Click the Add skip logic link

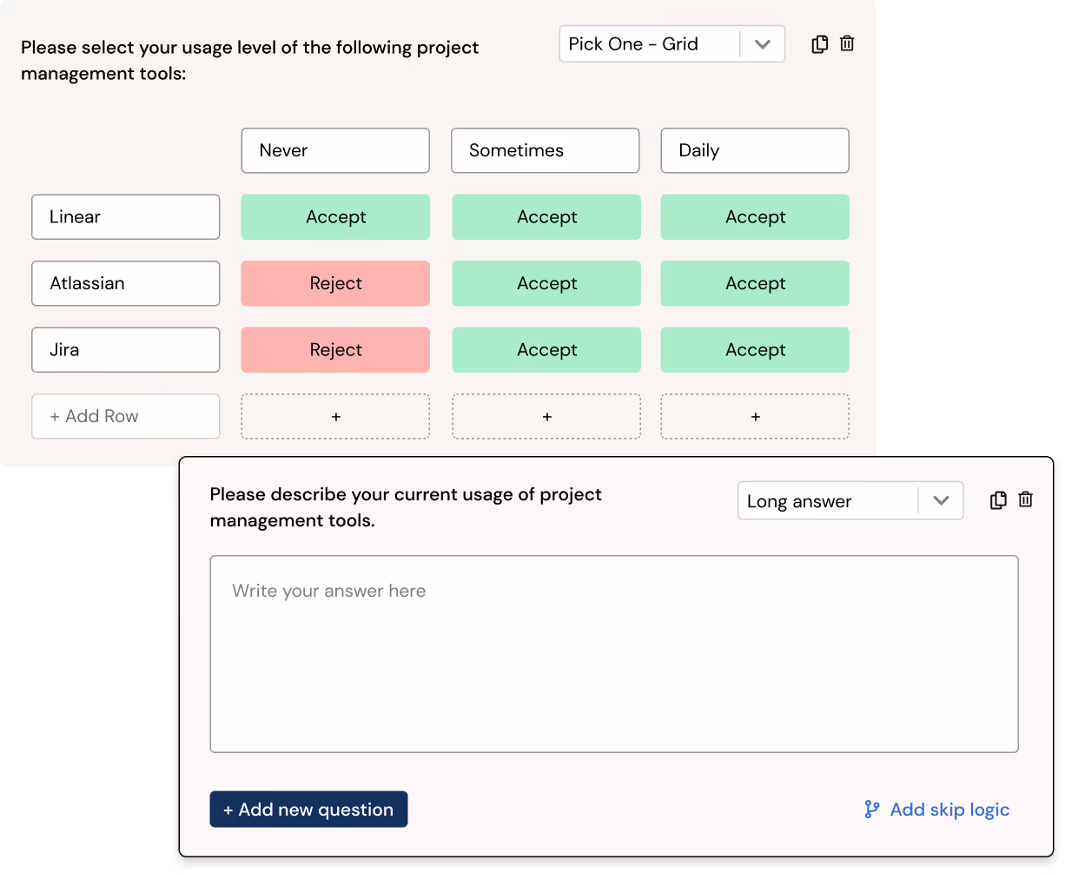pyautogui.click(x=949, y=809)
